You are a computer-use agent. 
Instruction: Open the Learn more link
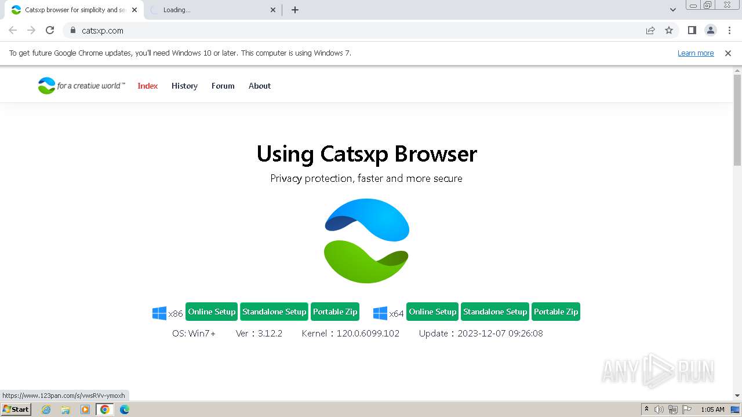coord(696,53)
